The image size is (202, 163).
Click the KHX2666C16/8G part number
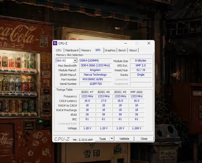(x=95, y=79)
